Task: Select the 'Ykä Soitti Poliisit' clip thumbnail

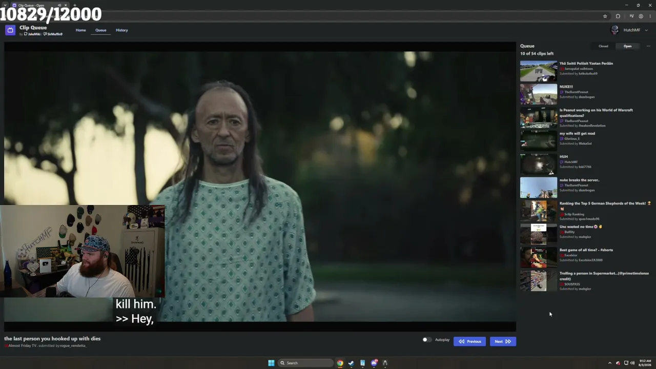Action: [539, 71]
